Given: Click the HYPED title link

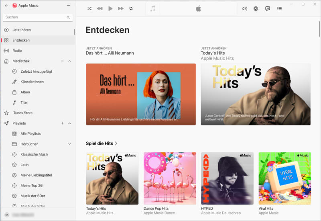Looking at the screenshot, I should click(x=207, y=209).
